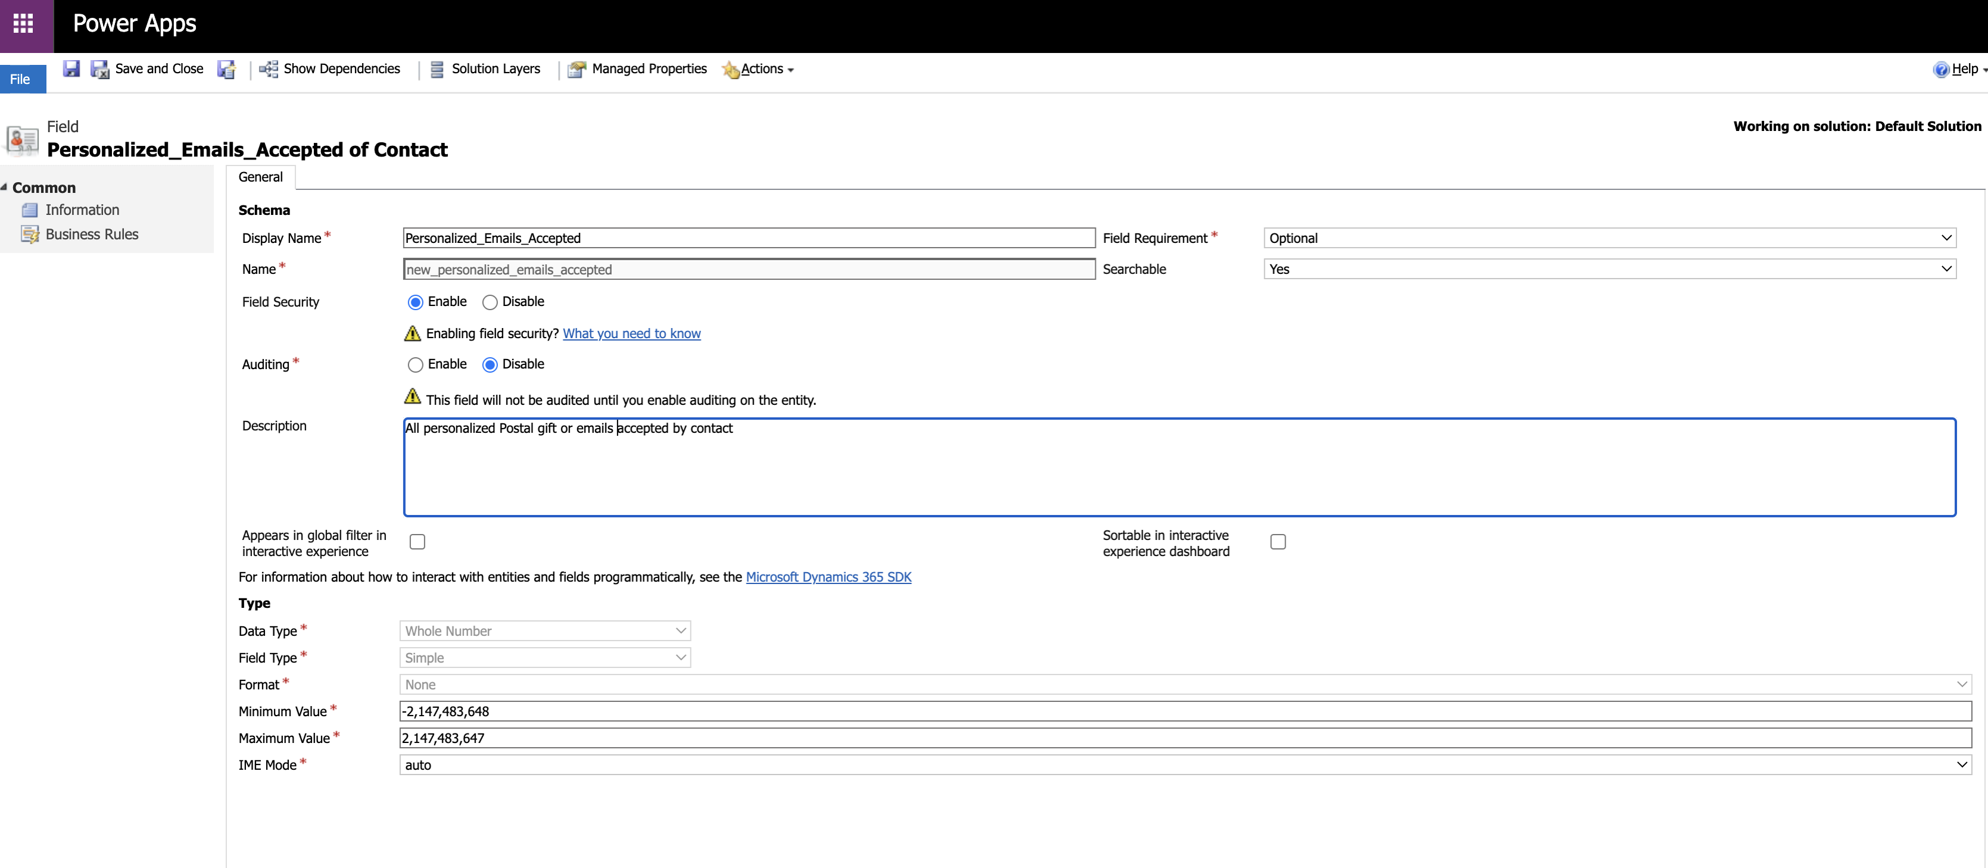Open the File menu
The height and width of the screenshot is (868, 1988).
[x=21, y=79]
